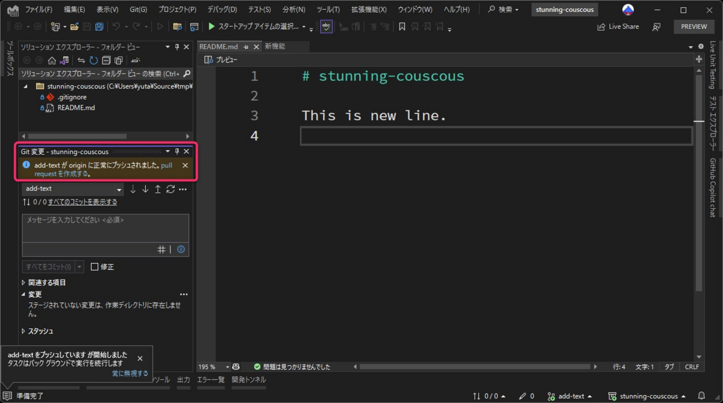
Task: Click the editor horizontal scrollbar
Action: click(474, 366)
